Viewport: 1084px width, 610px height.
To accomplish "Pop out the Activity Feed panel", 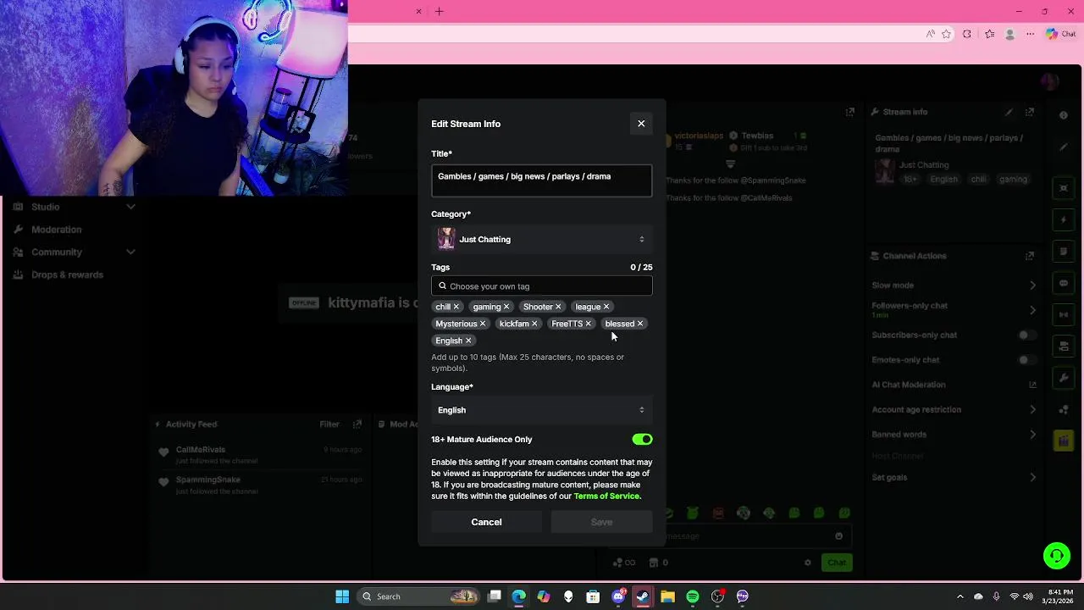I will pos(357,424).
